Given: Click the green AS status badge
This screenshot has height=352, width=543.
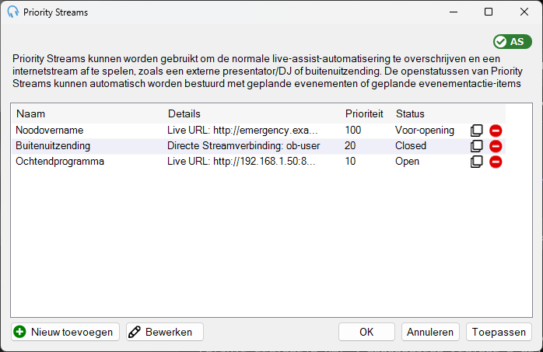Looking at the screenshot, I should 513,42.
